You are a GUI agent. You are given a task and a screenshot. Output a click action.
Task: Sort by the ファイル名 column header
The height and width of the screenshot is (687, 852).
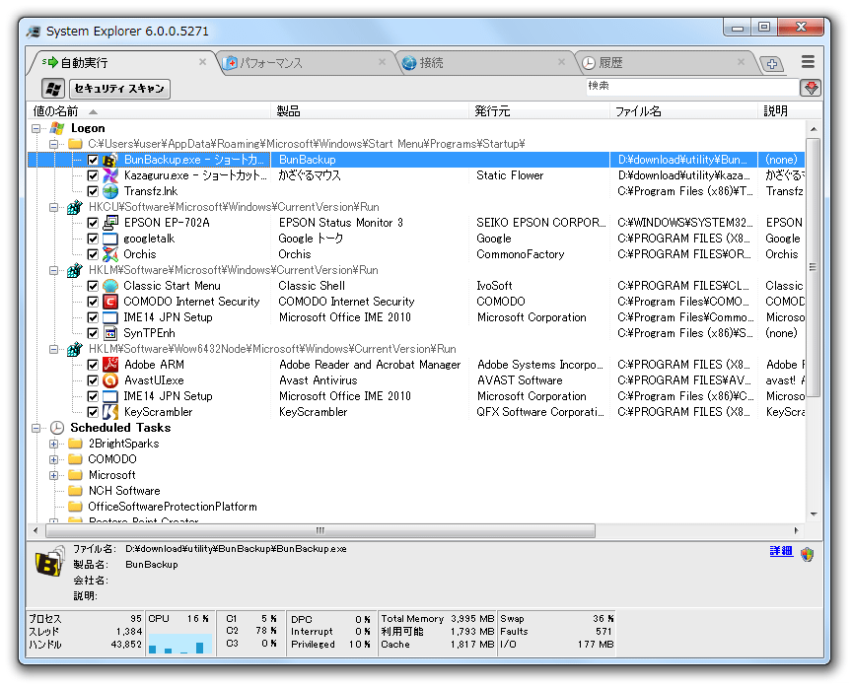(684, 111)
